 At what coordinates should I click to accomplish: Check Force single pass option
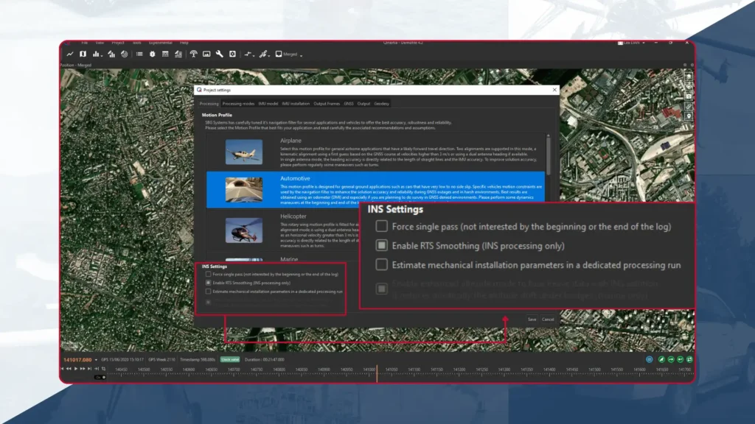click(x=209, y=274)
